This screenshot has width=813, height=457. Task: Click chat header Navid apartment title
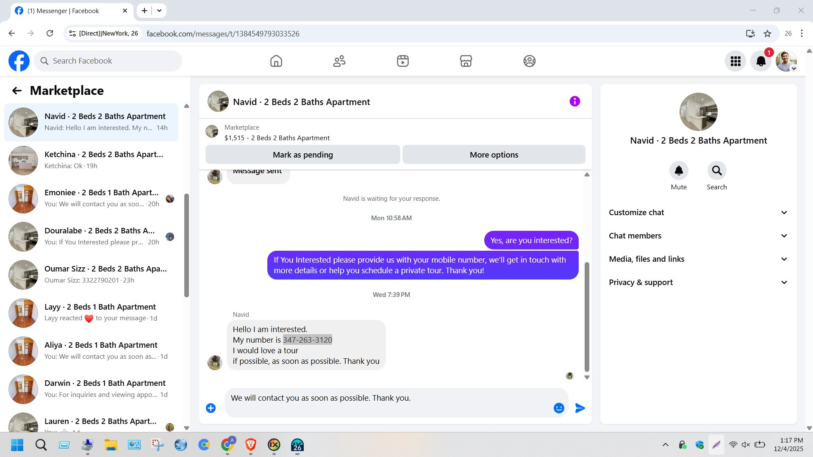[301, 102]
